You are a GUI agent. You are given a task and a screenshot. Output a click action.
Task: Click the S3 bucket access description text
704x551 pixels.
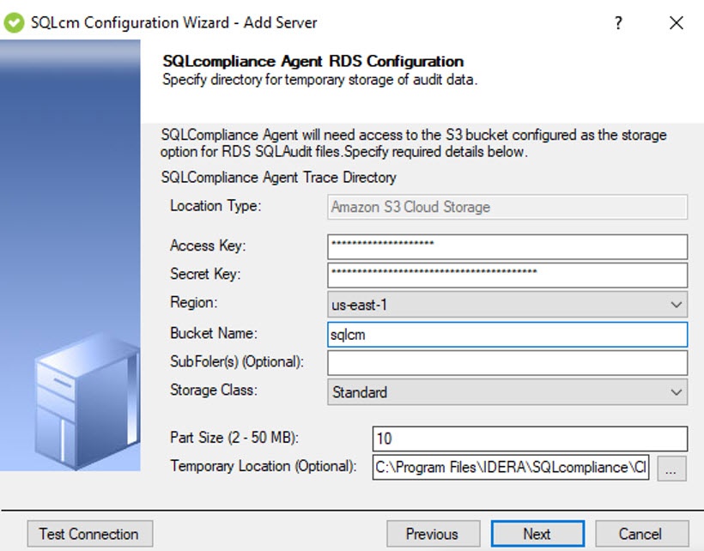(414, 143)
